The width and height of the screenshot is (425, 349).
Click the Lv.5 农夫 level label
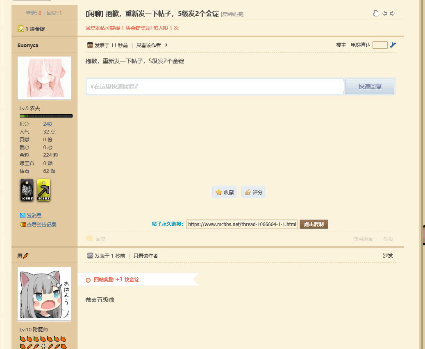(30, 109)
